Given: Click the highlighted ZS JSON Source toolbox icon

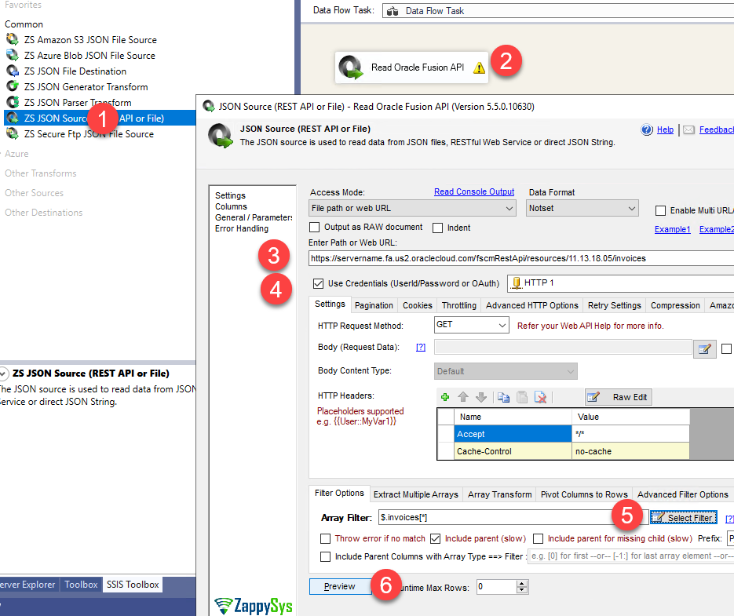Looking at the screenshot, I should 13,118.
